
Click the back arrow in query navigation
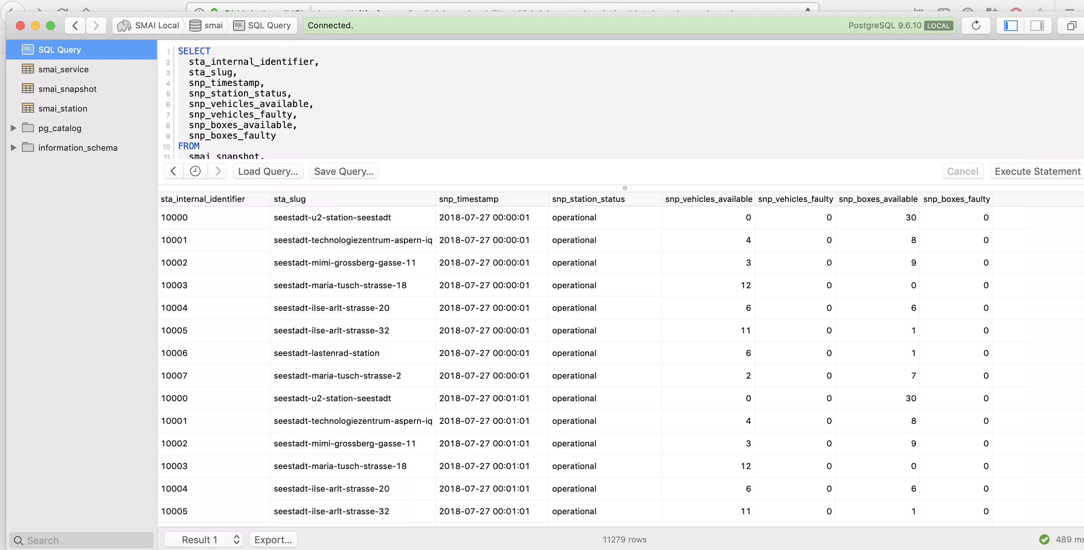[x=173, y=171]
